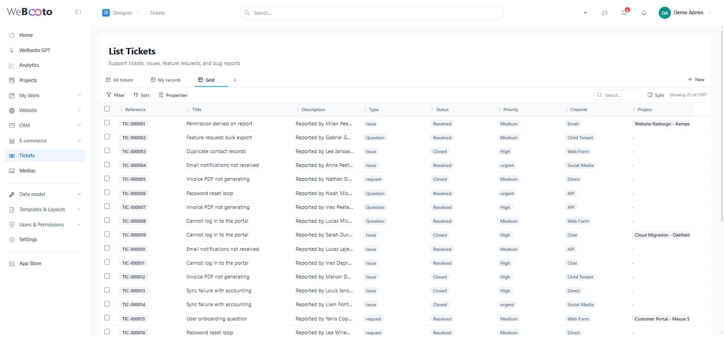Expand the Data model section
724x356 pixels.
(x=45, y=194)
